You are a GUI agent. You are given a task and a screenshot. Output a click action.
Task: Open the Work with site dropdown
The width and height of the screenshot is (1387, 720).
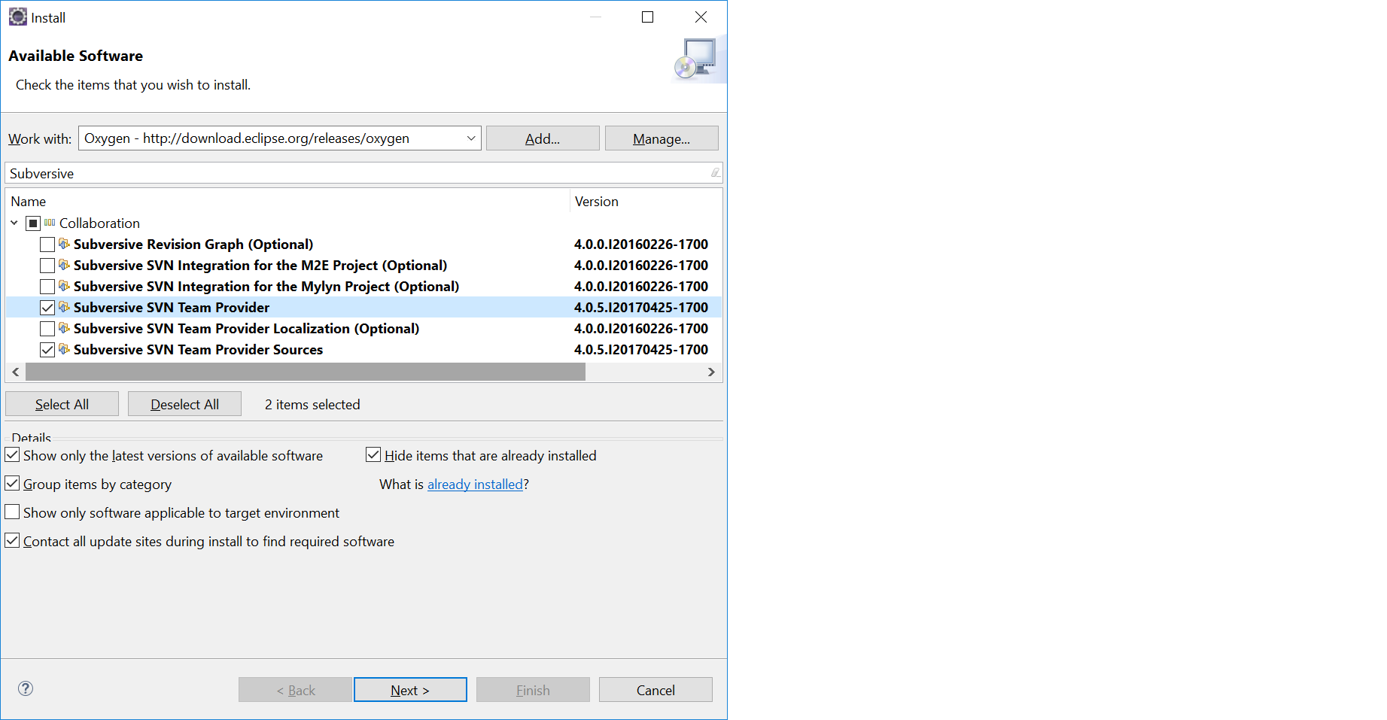471,138
